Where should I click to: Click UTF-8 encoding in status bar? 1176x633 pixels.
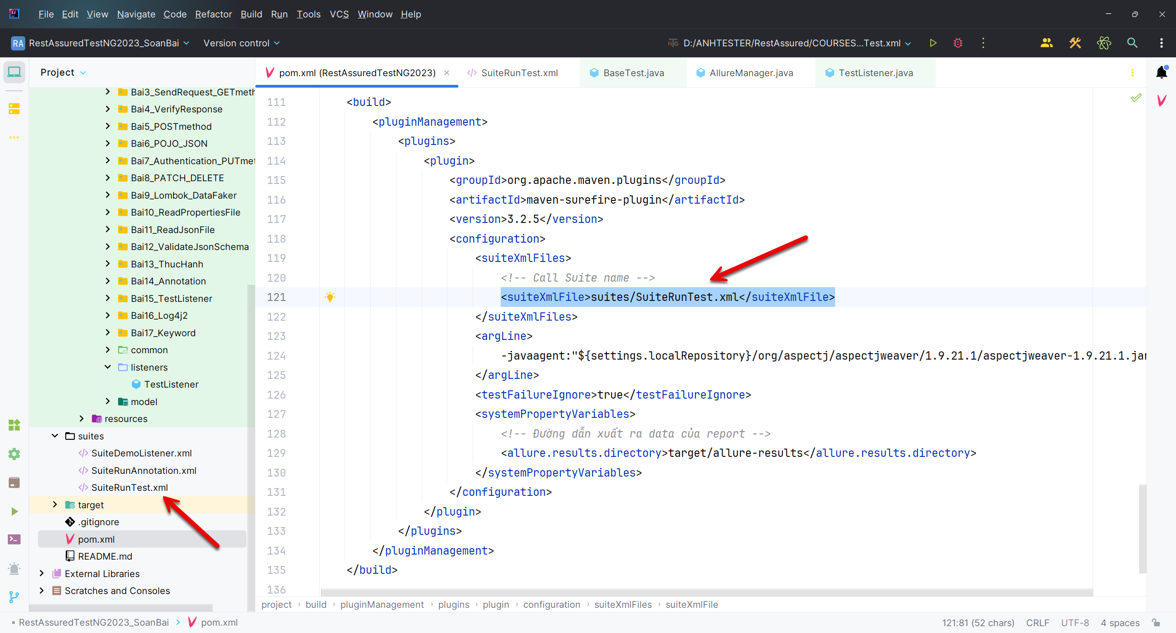coord(1075,622)
